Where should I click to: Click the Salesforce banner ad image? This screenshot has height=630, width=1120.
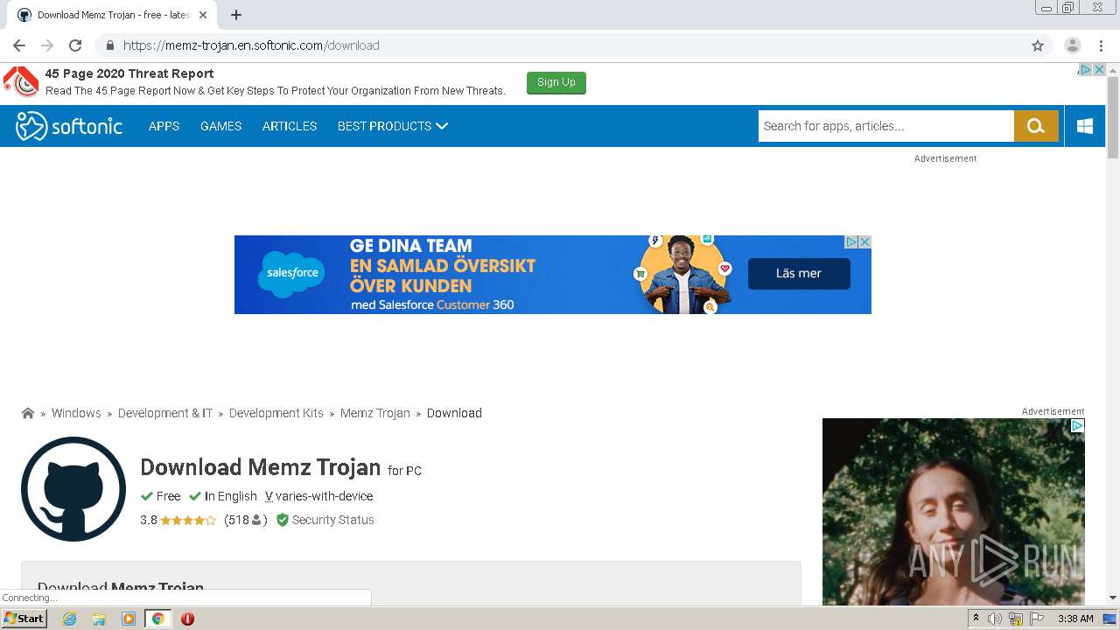point(553,275)
